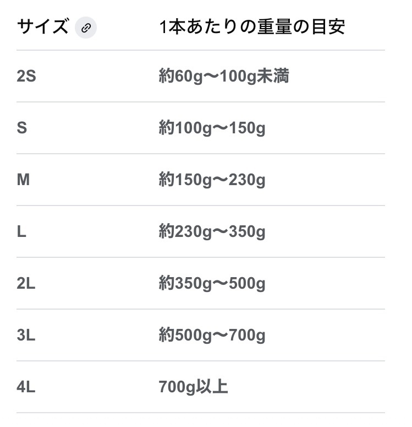Click the 約230g〜350g weight cell

212,232
